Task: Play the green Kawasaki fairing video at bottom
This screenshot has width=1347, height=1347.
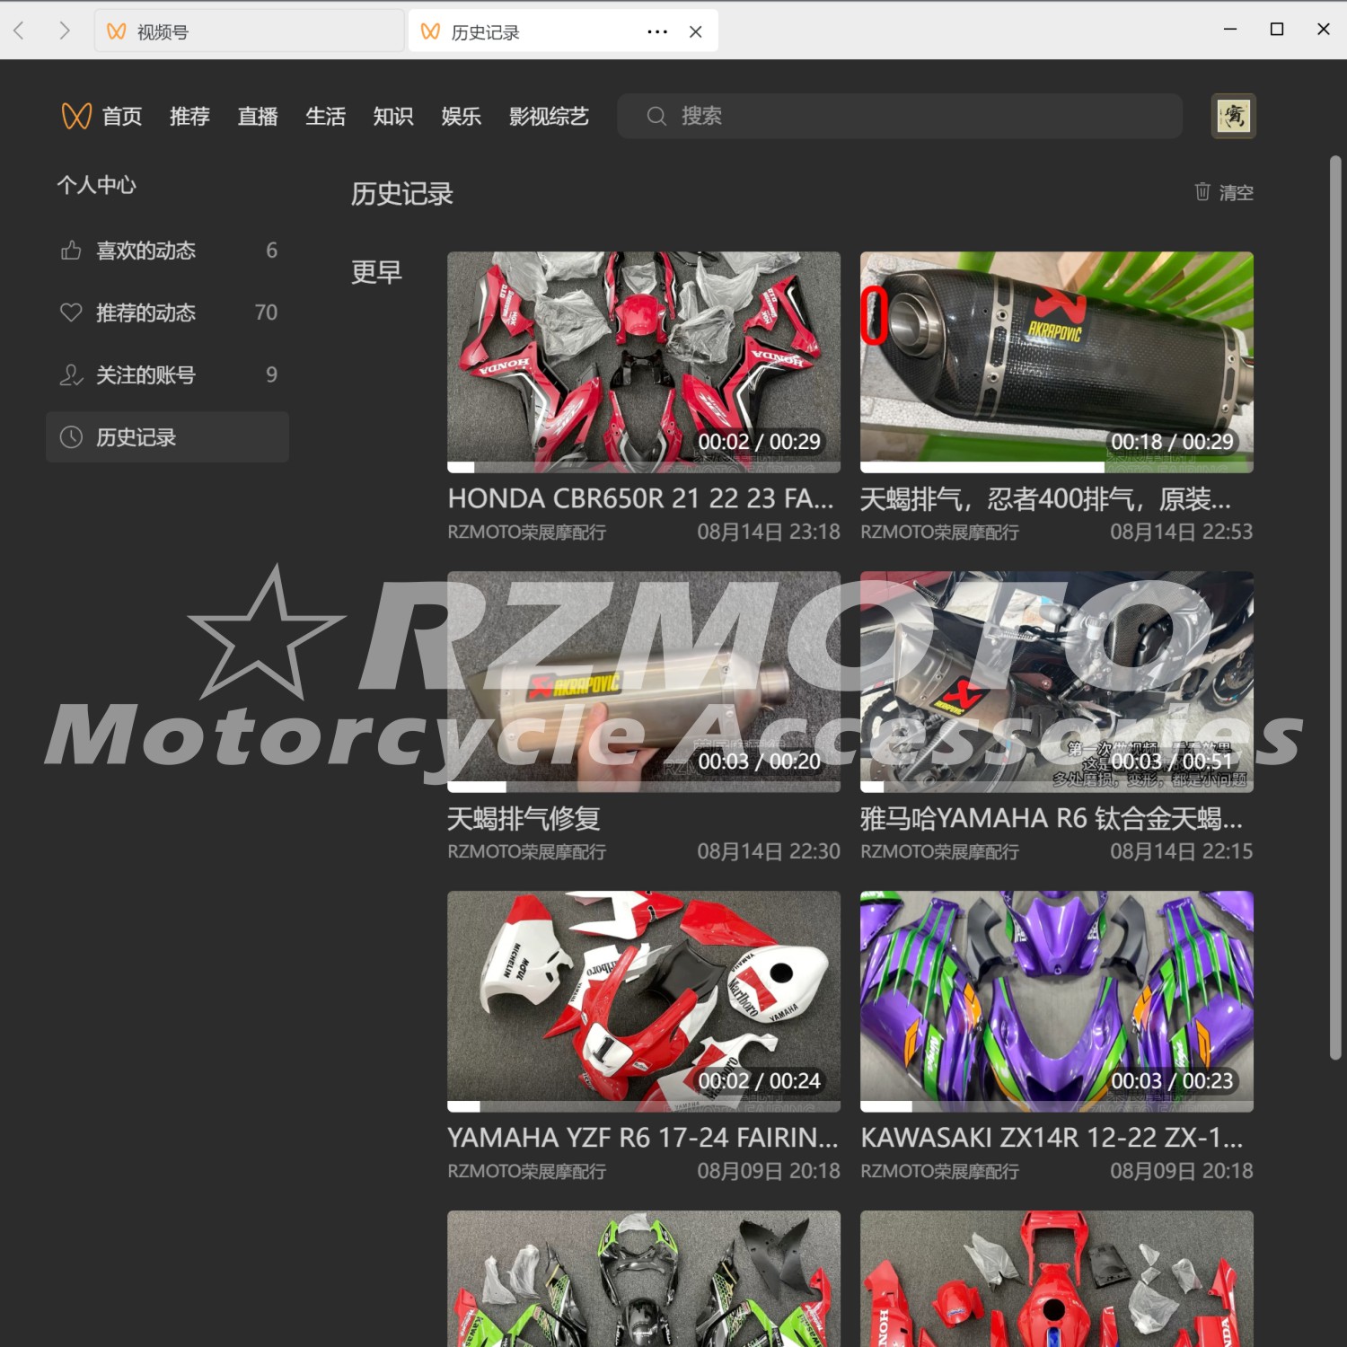Action: point(644,1279)
